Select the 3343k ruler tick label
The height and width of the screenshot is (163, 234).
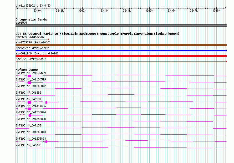pos(104,11)
